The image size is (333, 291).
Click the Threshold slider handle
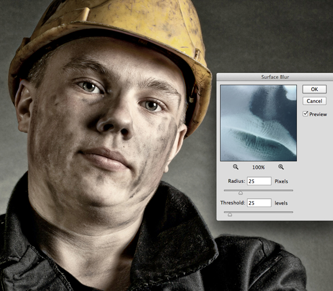230,214
